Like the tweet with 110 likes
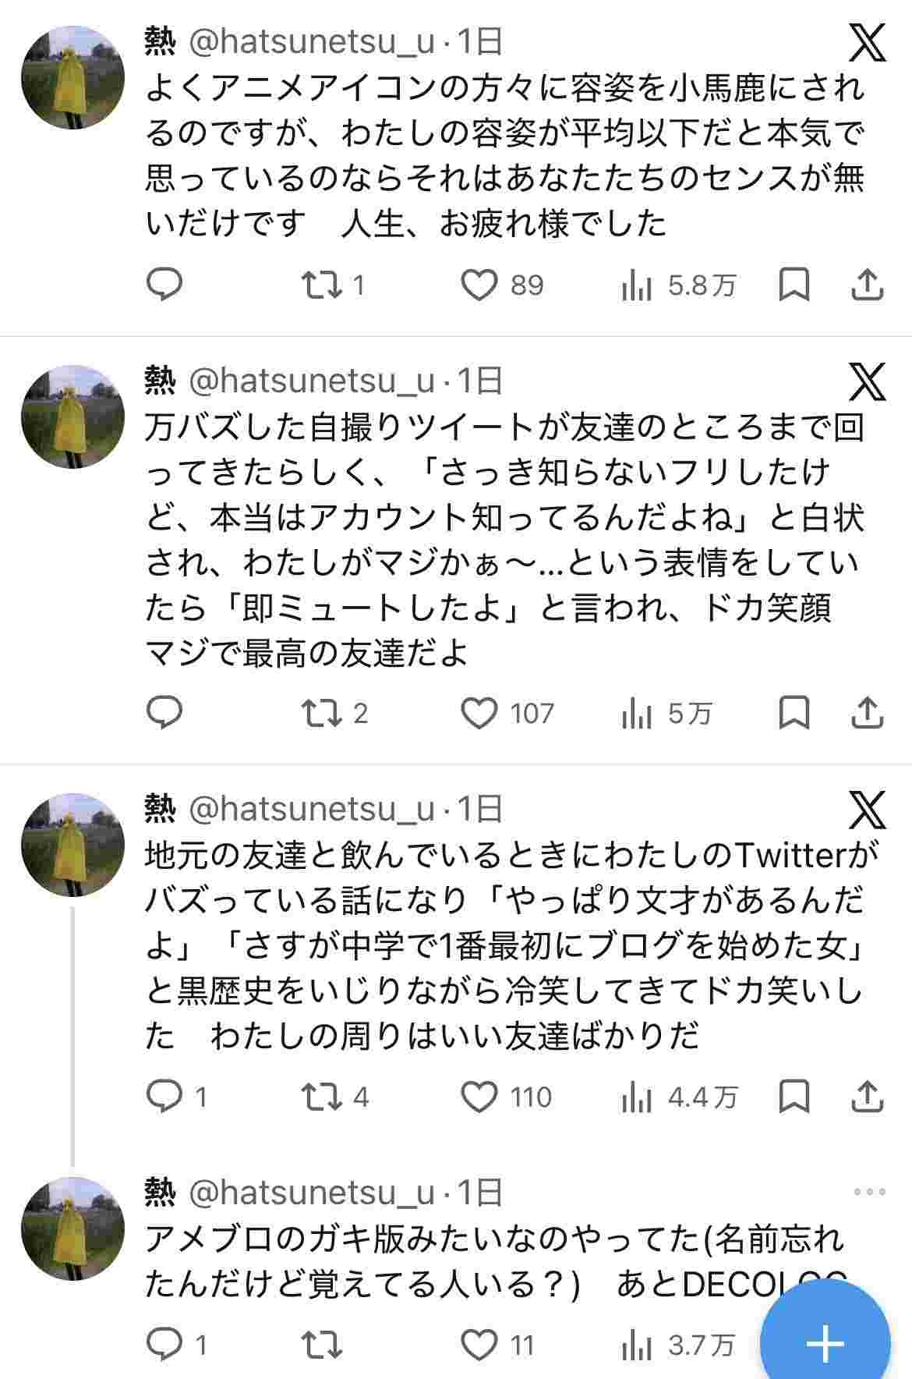The width and height of the screenshot is (912, 1379). pos(479,1097)
